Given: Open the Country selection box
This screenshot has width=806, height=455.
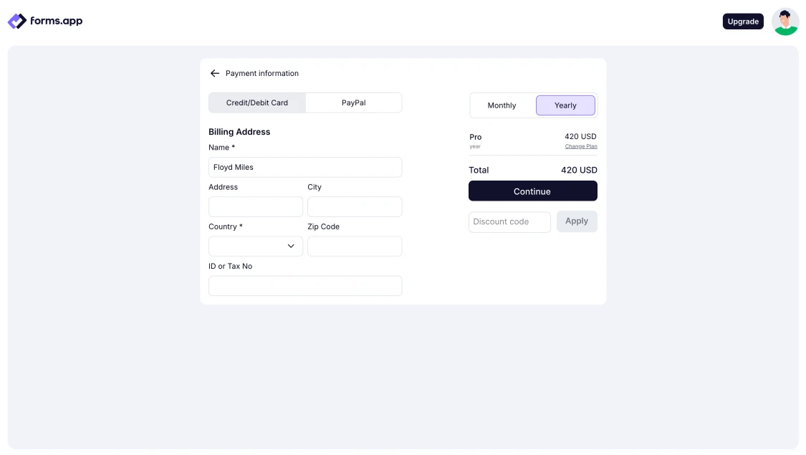Looking at the screenshot, I should 247,246.
